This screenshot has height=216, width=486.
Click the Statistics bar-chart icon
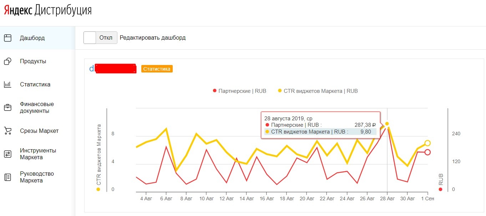[x=7, y=85]
